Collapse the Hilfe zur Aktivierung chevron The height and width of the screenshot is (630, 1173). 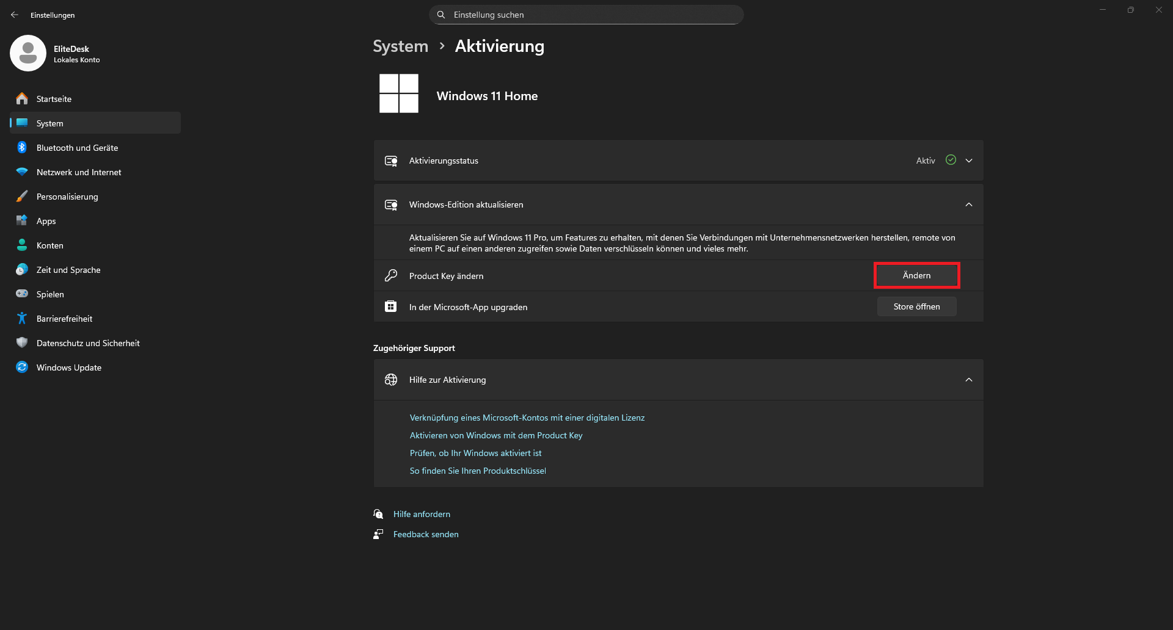point(969,380)
